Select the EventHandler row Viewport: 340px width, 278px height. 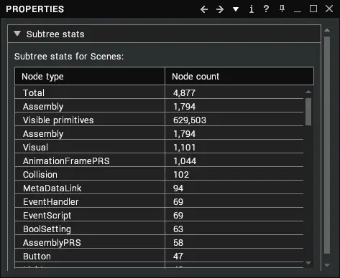pyautogui.click(x=160, y=202)
